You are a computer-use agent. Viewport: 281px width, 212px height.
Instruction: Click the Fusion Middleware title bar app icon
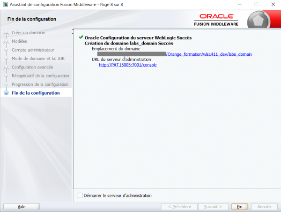pos(5,4)
